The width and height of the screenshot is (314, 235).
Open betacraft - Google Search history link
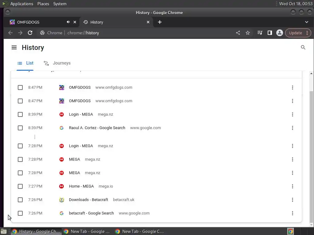tap(91, 213)
